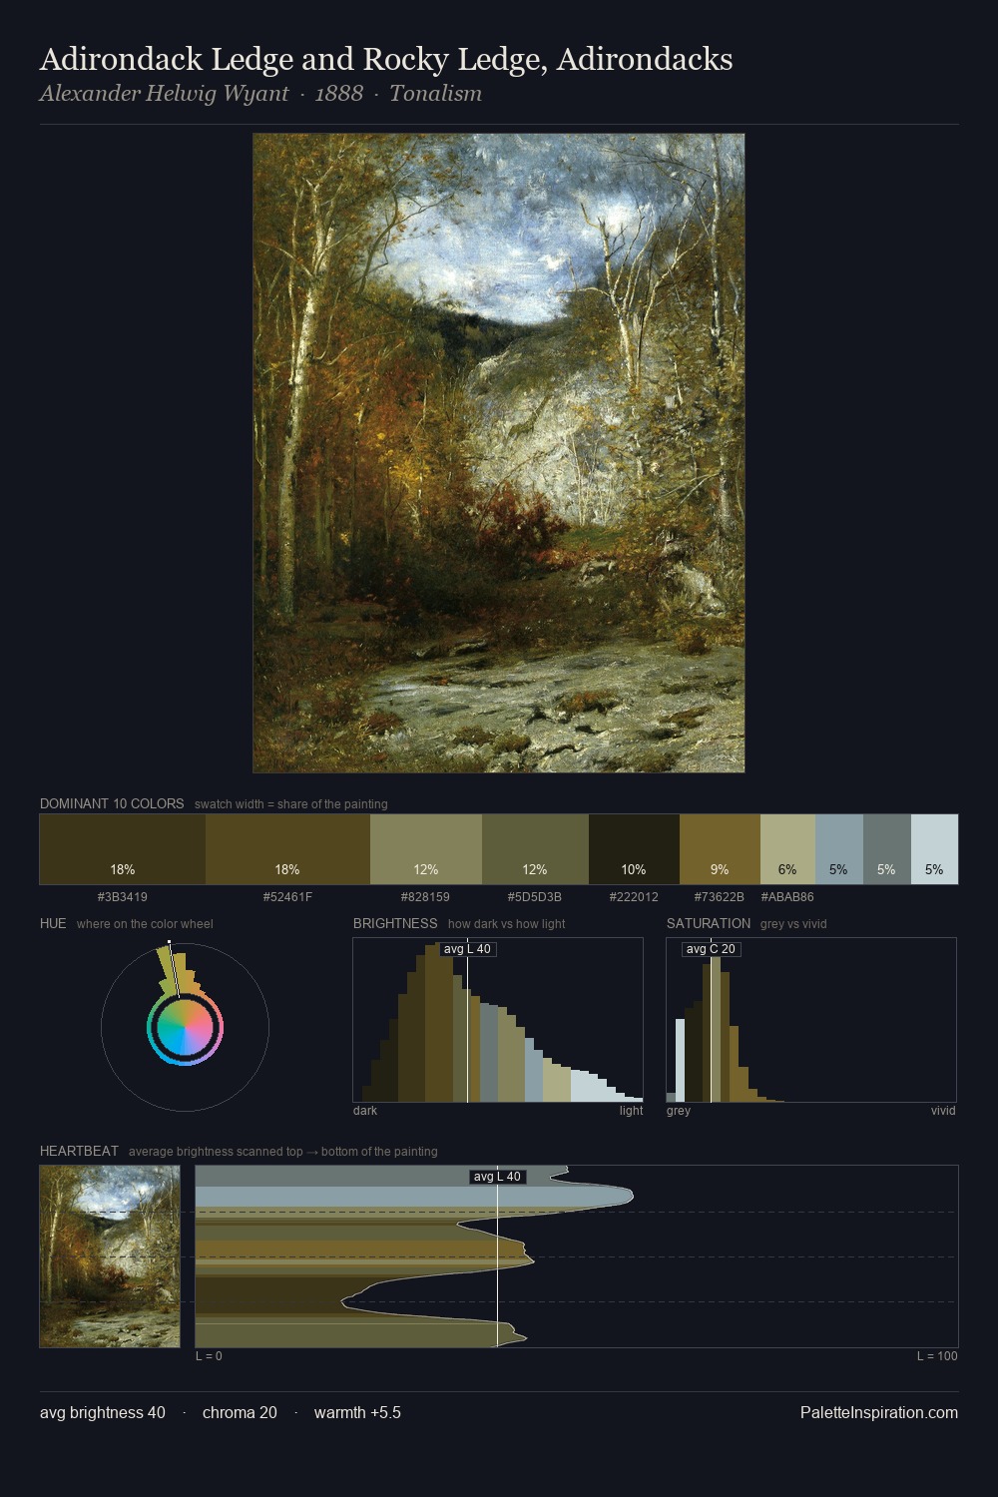The image size is (998, 1497).
Task: Open the PaletteInspiration.com link
Action: 879,1412
